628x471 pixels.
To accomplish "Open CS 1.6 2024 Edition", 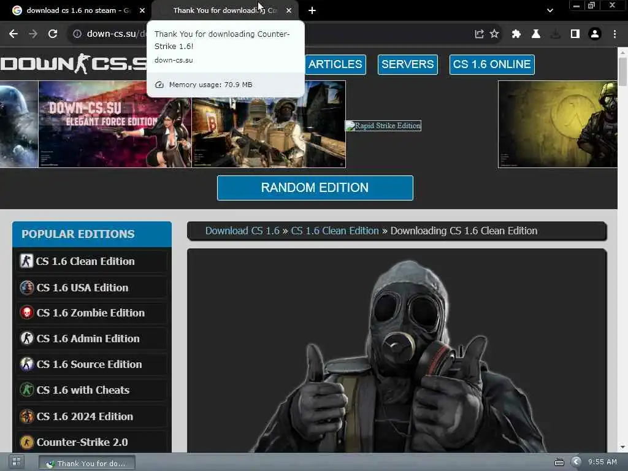I will [92, 416].
